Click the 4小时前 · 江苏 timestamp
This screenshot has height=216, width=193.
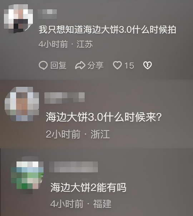pyautogui.click(x=65, y=44)
